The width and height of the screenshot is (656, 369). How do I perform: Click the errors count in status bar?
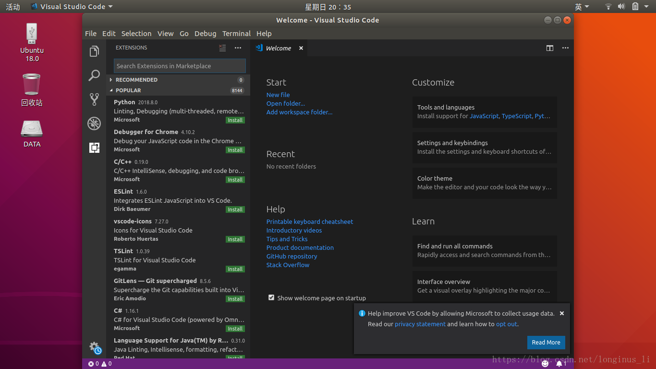tap(94, 364)
